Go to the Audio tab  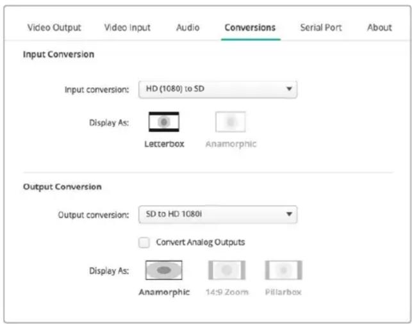click(188, 28)
